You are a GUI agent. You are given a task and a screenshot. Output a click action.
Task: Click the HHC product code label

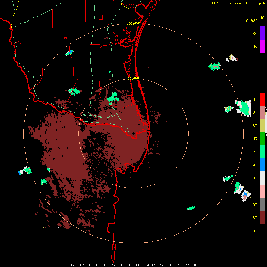[260, 18]
